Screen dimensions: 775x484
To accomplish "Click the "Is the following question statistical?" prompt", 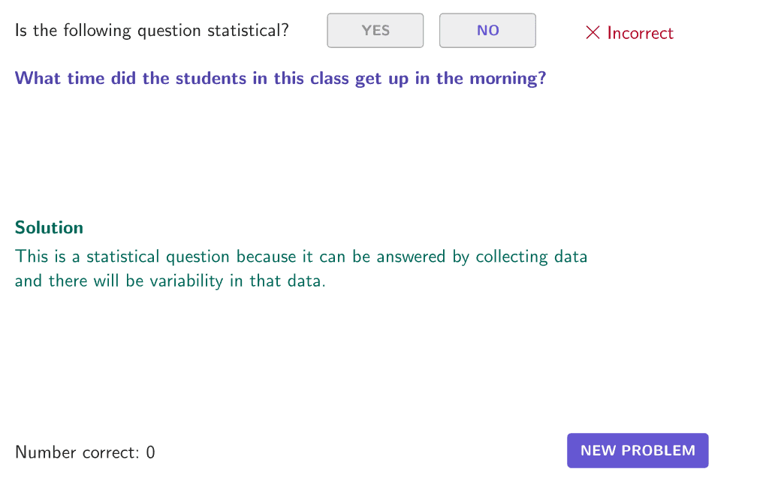I will pyautogui.click(x=152, y=31).
